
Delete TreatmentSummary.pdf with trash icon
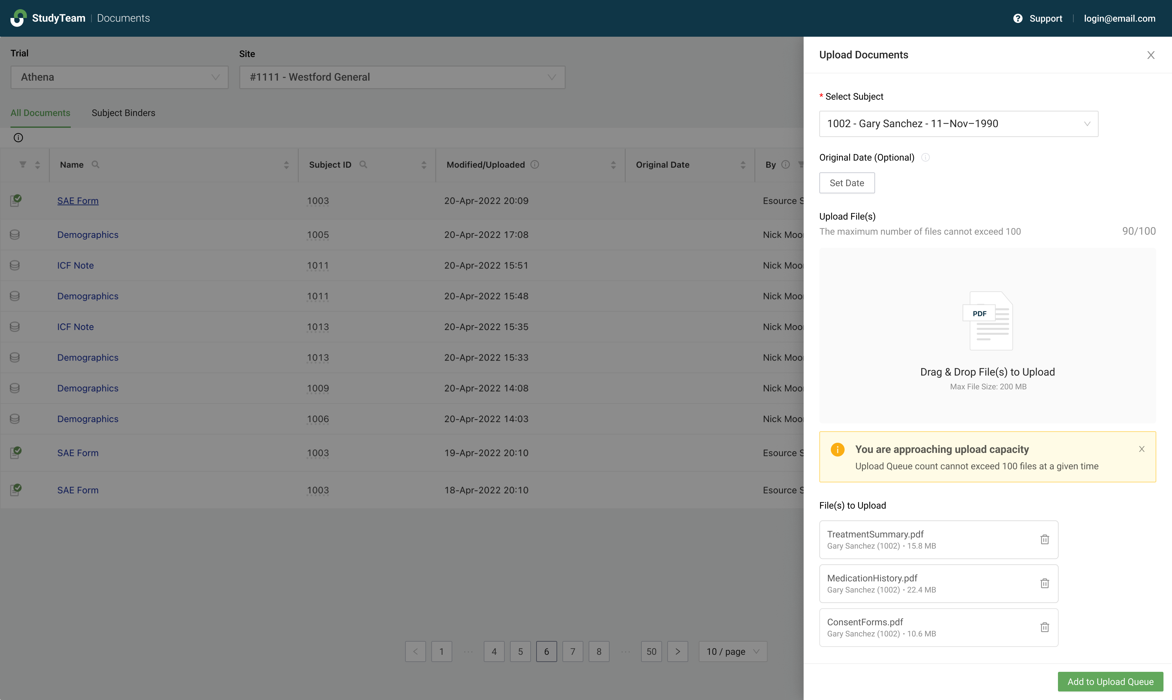click(1044, 540)
